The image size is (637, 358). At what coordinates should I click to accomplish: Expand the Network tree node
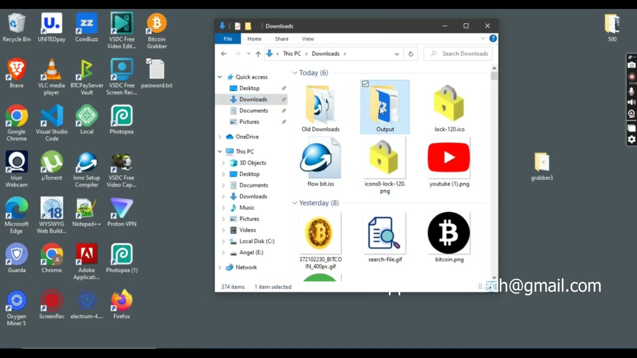(x=220, y=268)
